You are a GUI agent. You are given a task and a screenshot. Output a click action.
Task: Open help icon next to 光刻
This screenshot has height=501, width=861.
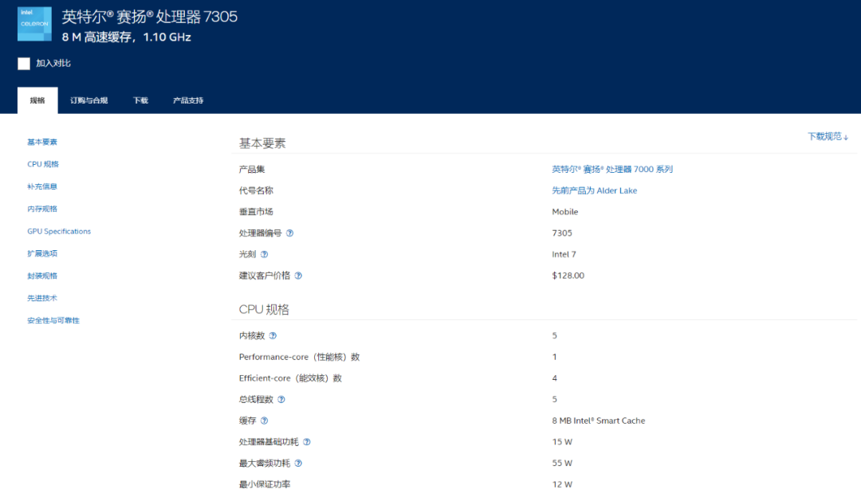[x=264, y=255]
